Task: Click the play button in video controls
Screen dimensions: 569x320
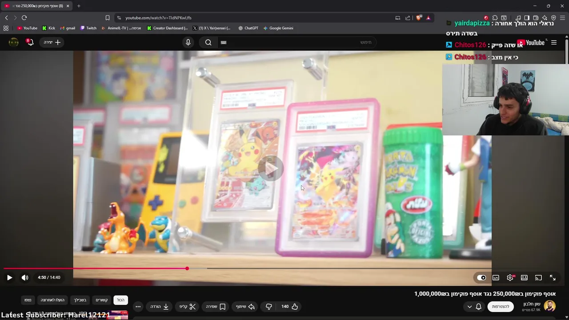Action: pyautogui.click(x=9, y=277)
